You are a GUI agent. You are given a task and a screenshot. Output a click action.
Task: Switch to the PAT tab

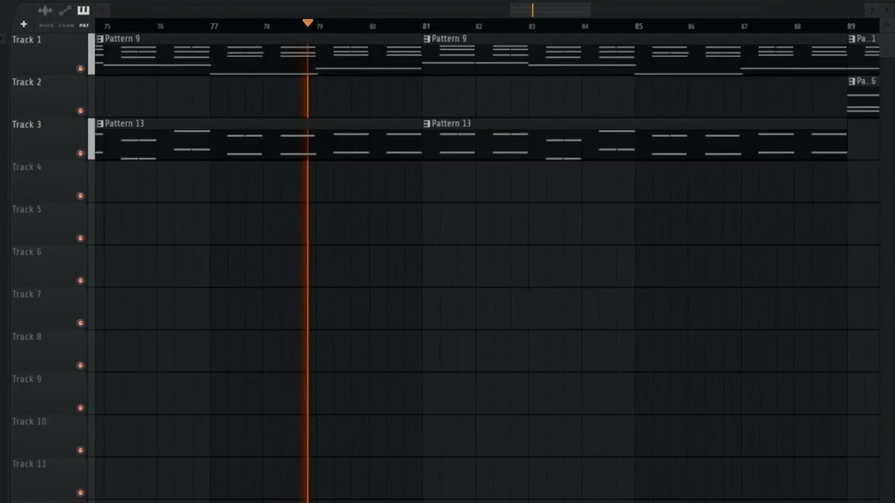pos(84,25)
